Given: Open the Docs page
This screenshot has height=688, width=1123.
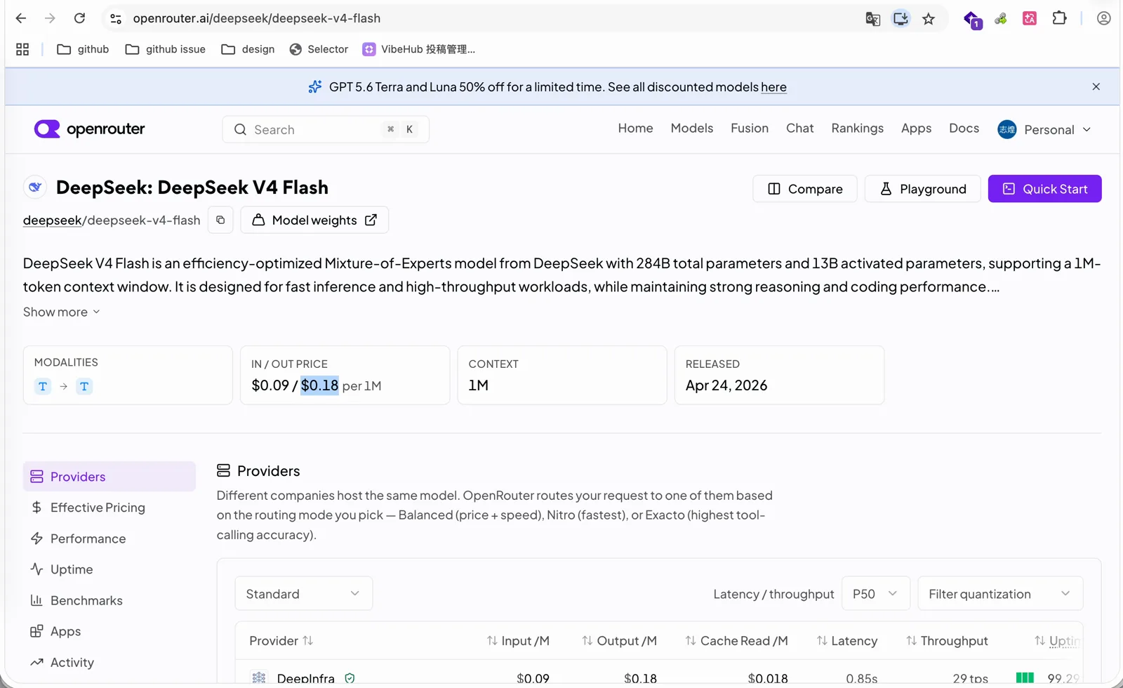Looking at the screenshot, I should [x=964, y=128].
